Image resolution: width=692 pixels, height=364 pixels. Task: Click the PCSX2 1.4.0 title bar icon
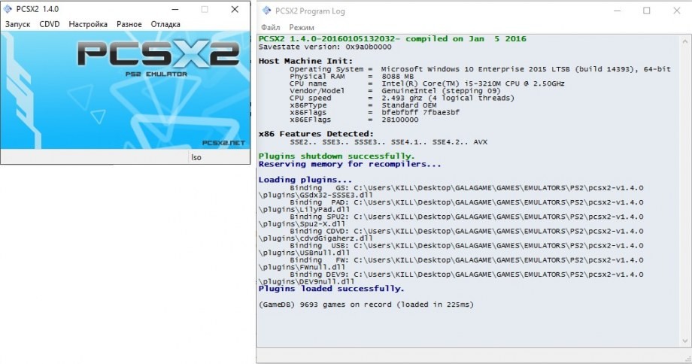click(x=9, y=9)
